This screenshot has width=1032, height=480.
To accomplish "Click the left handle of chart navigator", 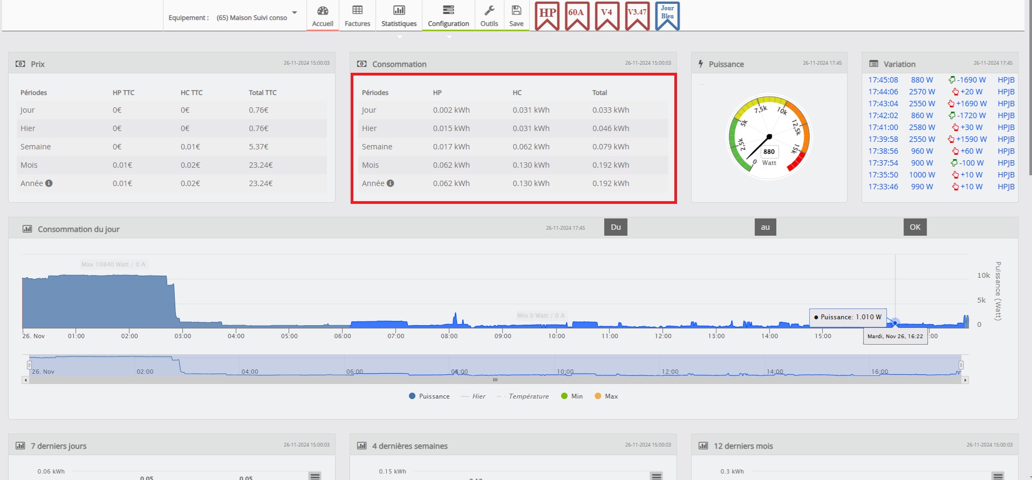I will pos(29,365).
